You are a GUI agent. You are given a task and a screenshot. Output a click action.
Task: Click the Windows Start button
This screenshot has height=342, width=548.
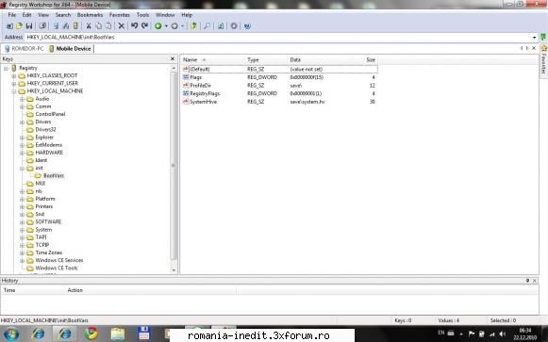[11, 334]
